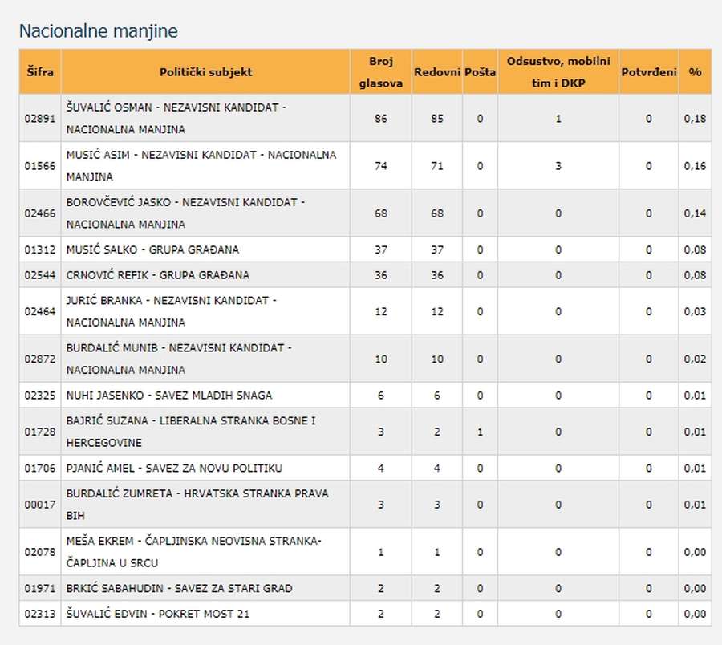Select CRNOVIĆ REFIK - GRUPA GRAĐANA row
Screen dimensions: 722x645
coord(157,274)
